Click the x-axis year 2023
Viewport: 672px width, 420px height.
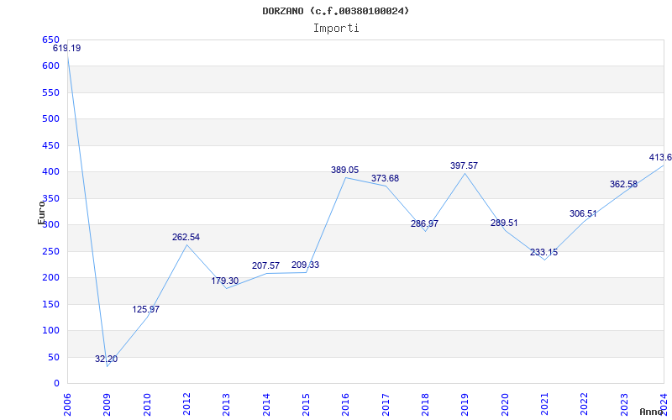(623, 405)
